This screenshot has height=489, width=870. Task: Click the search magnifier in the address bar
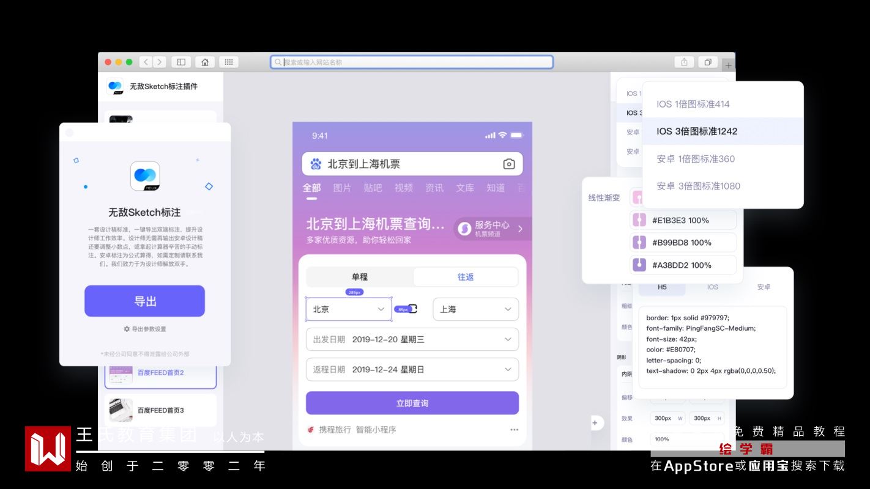278,62
